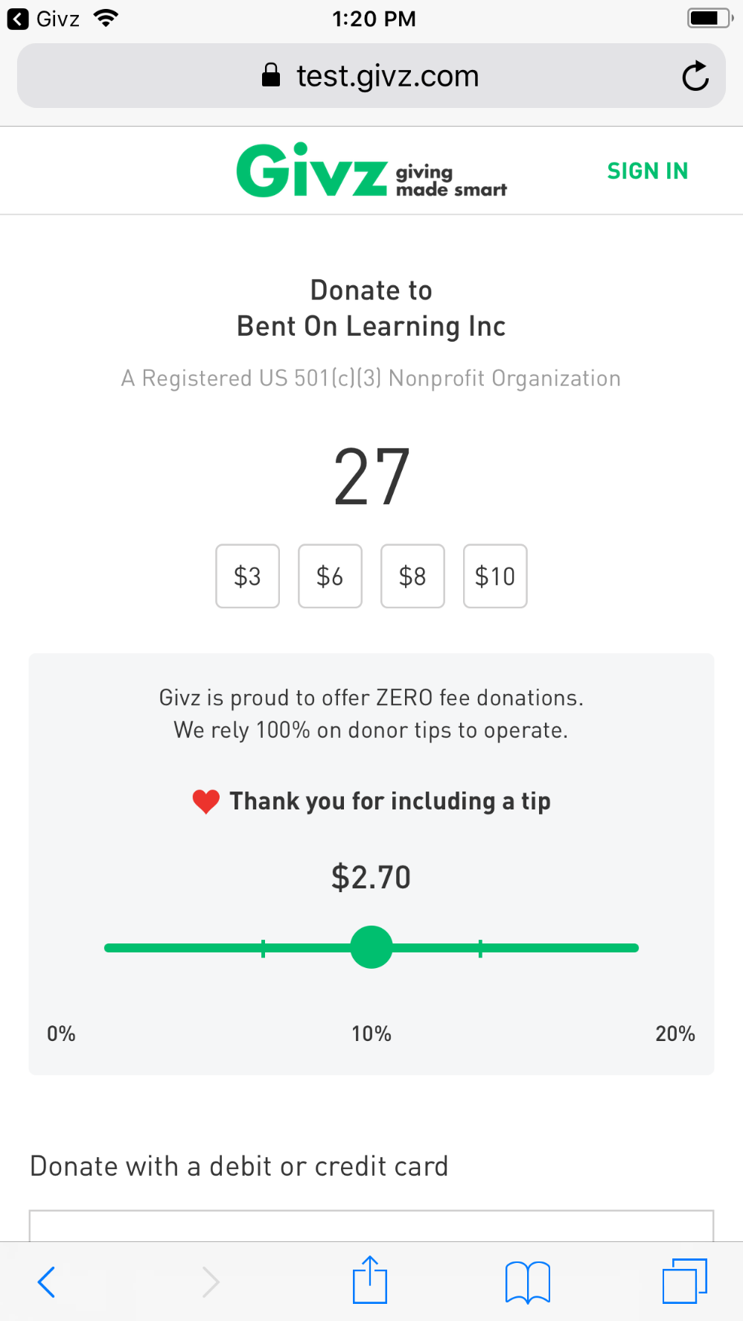Click SIGN IN link
The height and width of the screenshot is (1321, 743).
(x=648, y=171)
